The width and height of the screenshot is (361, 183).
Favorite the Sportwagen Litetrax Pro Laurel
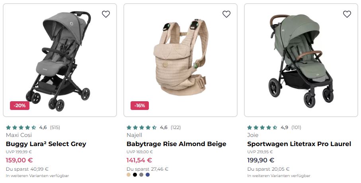pyautogui.click(x=347, y=14)
